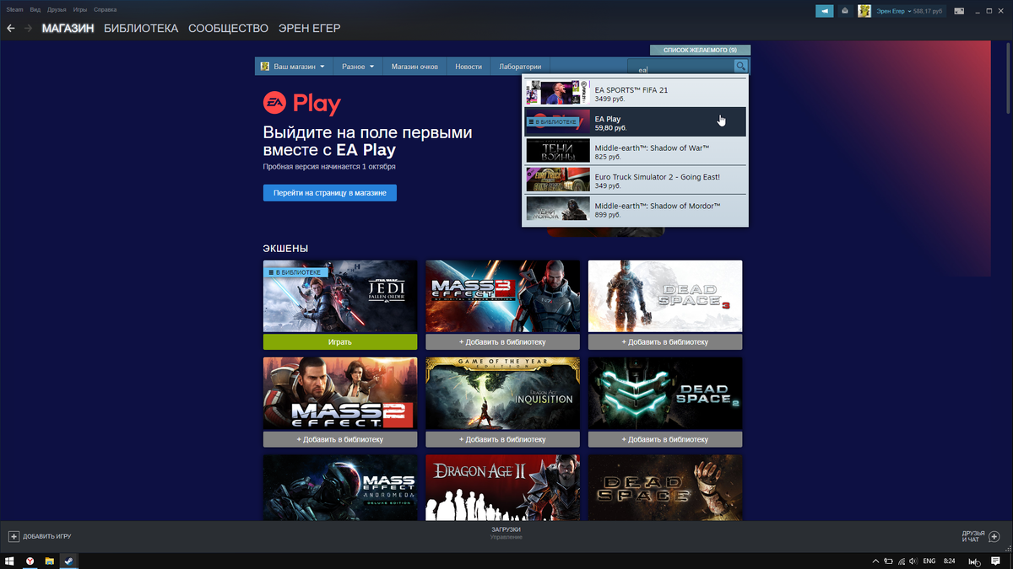Click the 588,17 руб wallet balance
1013x569 pixels.
pos(929,11)
